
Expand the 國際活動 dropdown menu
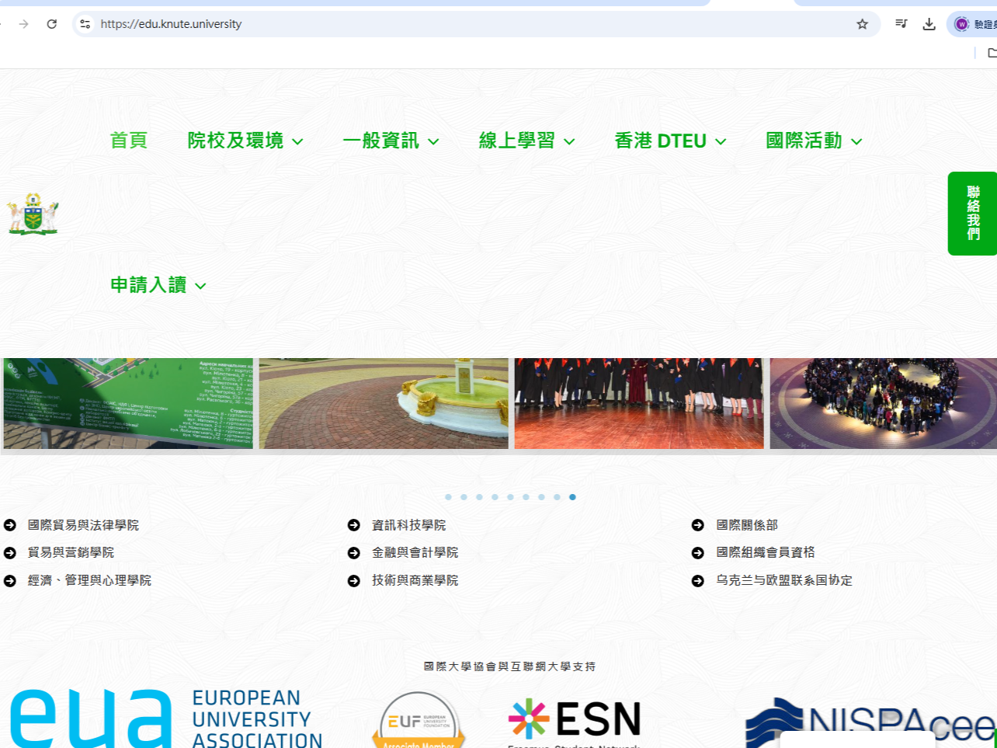(x=813, y=141)
